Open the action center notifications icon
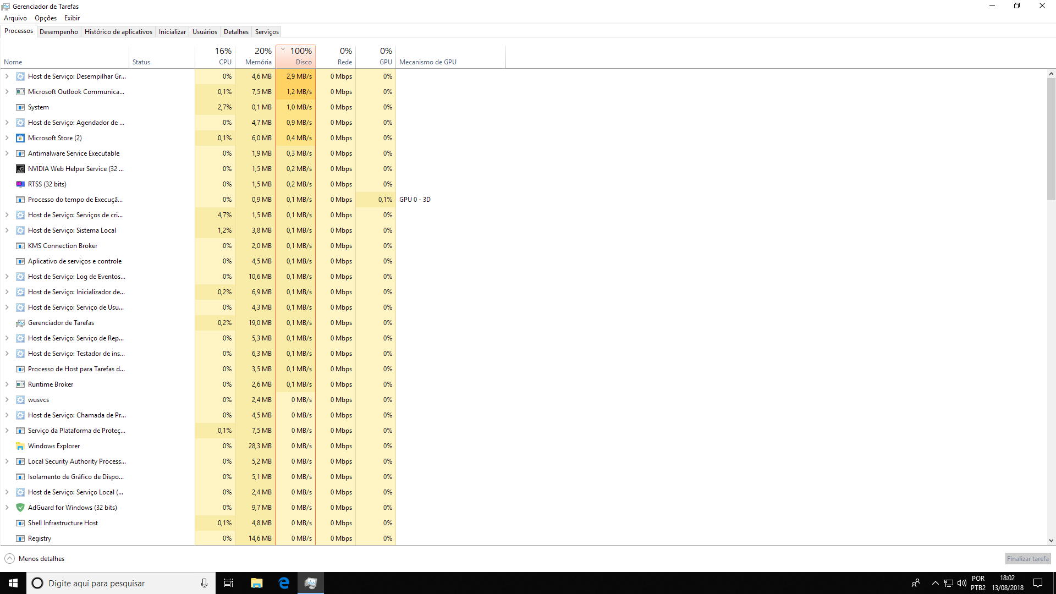1056x594 pixels. (x=1038, y=583)
